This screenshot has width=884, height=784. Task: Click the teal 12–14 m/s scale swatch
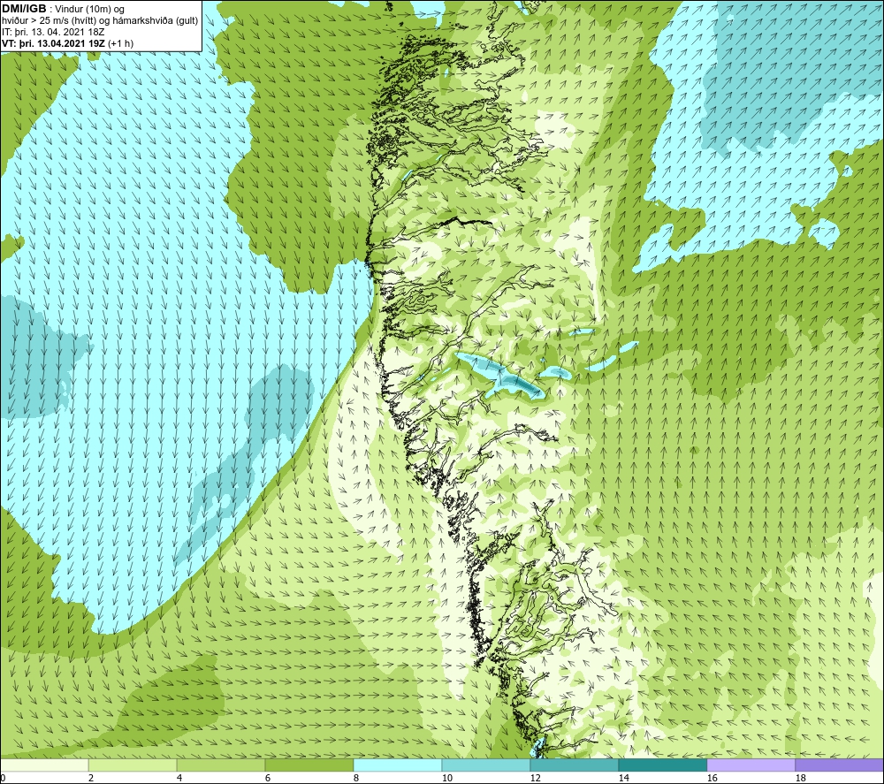pyautogui.click(x=574, y=765)
